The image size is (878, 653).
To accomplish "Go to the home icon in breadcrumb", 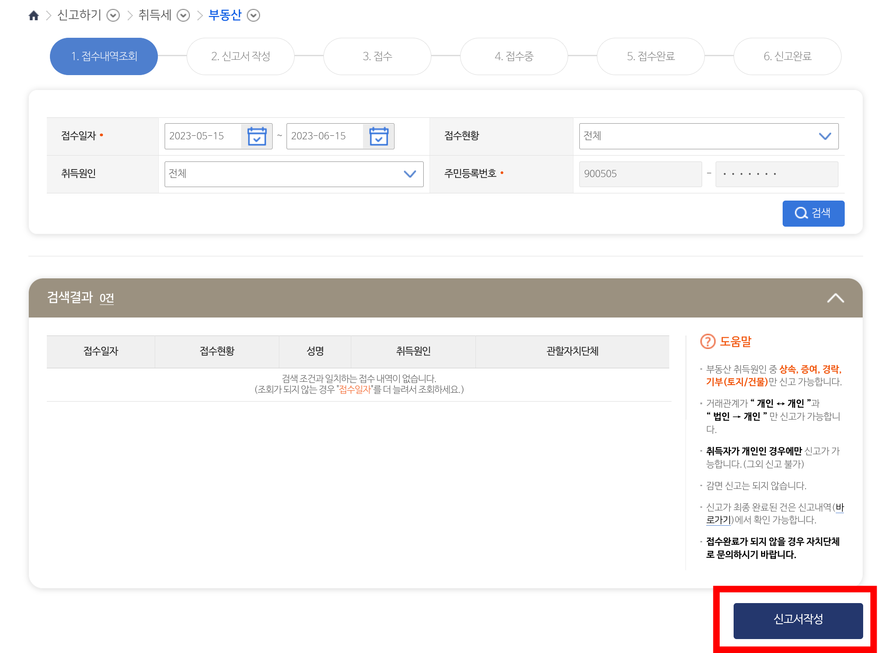I will tap(34, 16).
